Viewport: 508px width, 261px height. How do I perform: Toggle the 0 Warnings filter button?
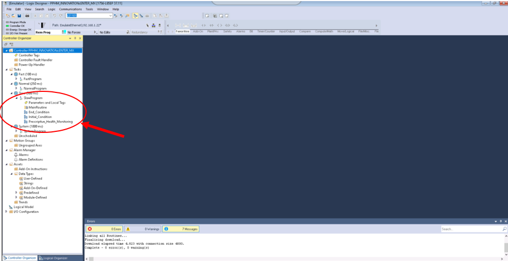pos(142,229)
